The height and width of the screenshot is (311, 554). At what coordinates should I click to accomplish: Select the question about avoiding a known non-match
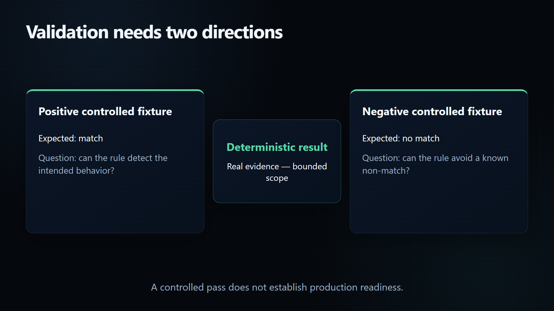pyautogui.click(x=435, y=164)
